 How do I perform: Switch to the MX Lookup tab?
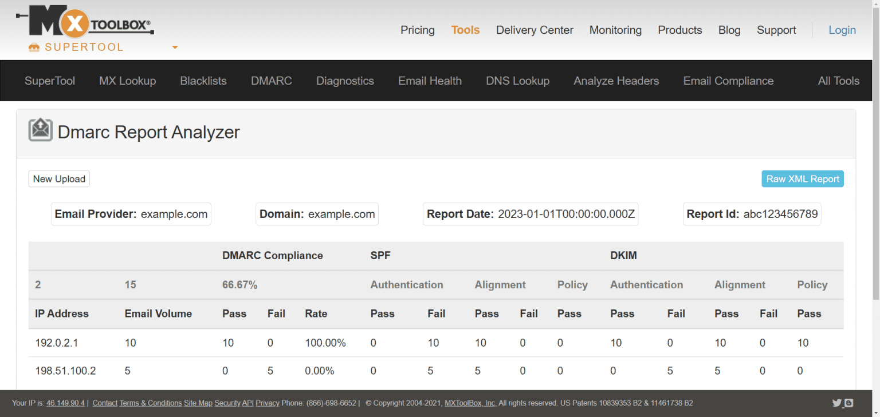(127, 81)
